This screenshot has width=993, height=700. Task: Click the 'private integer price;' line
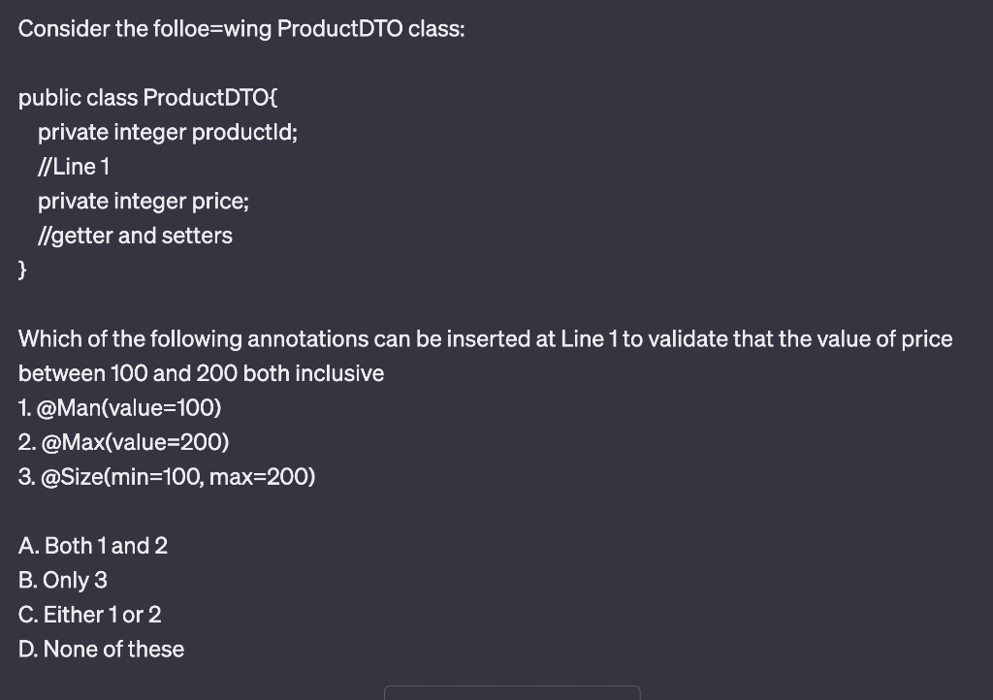(x=144, y=202)
